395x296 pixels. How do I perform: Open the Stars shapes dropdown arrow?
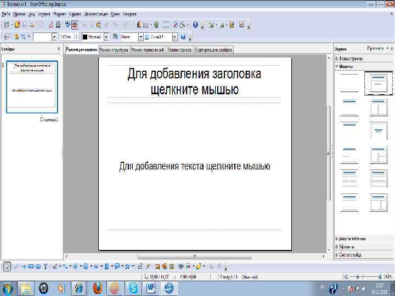click(x=133, y=266)
